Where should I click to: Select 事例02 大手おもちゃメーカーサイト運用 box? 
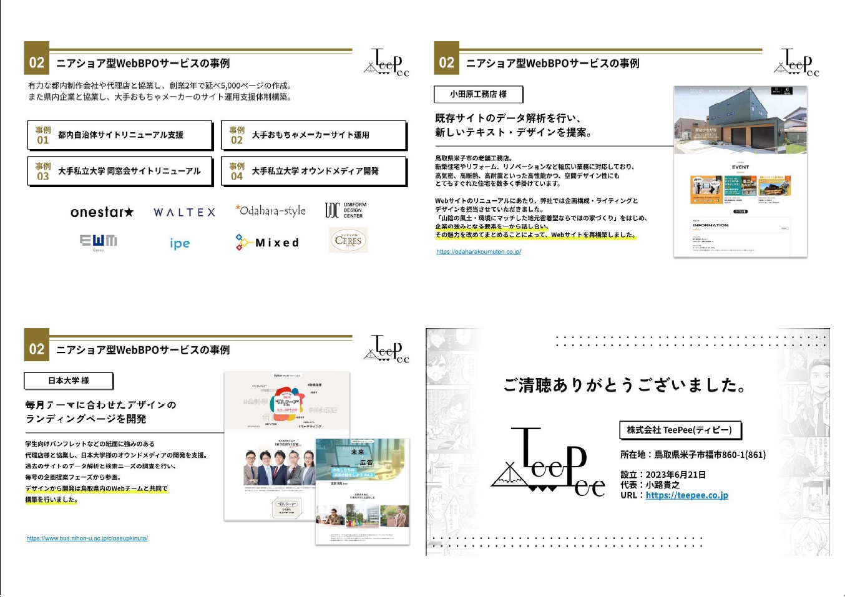[x=314, y=135]
